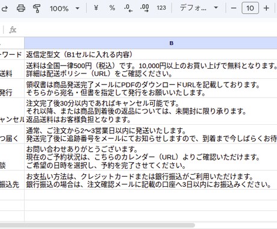
Task: Apply percent format
Action: click(112, 8)
